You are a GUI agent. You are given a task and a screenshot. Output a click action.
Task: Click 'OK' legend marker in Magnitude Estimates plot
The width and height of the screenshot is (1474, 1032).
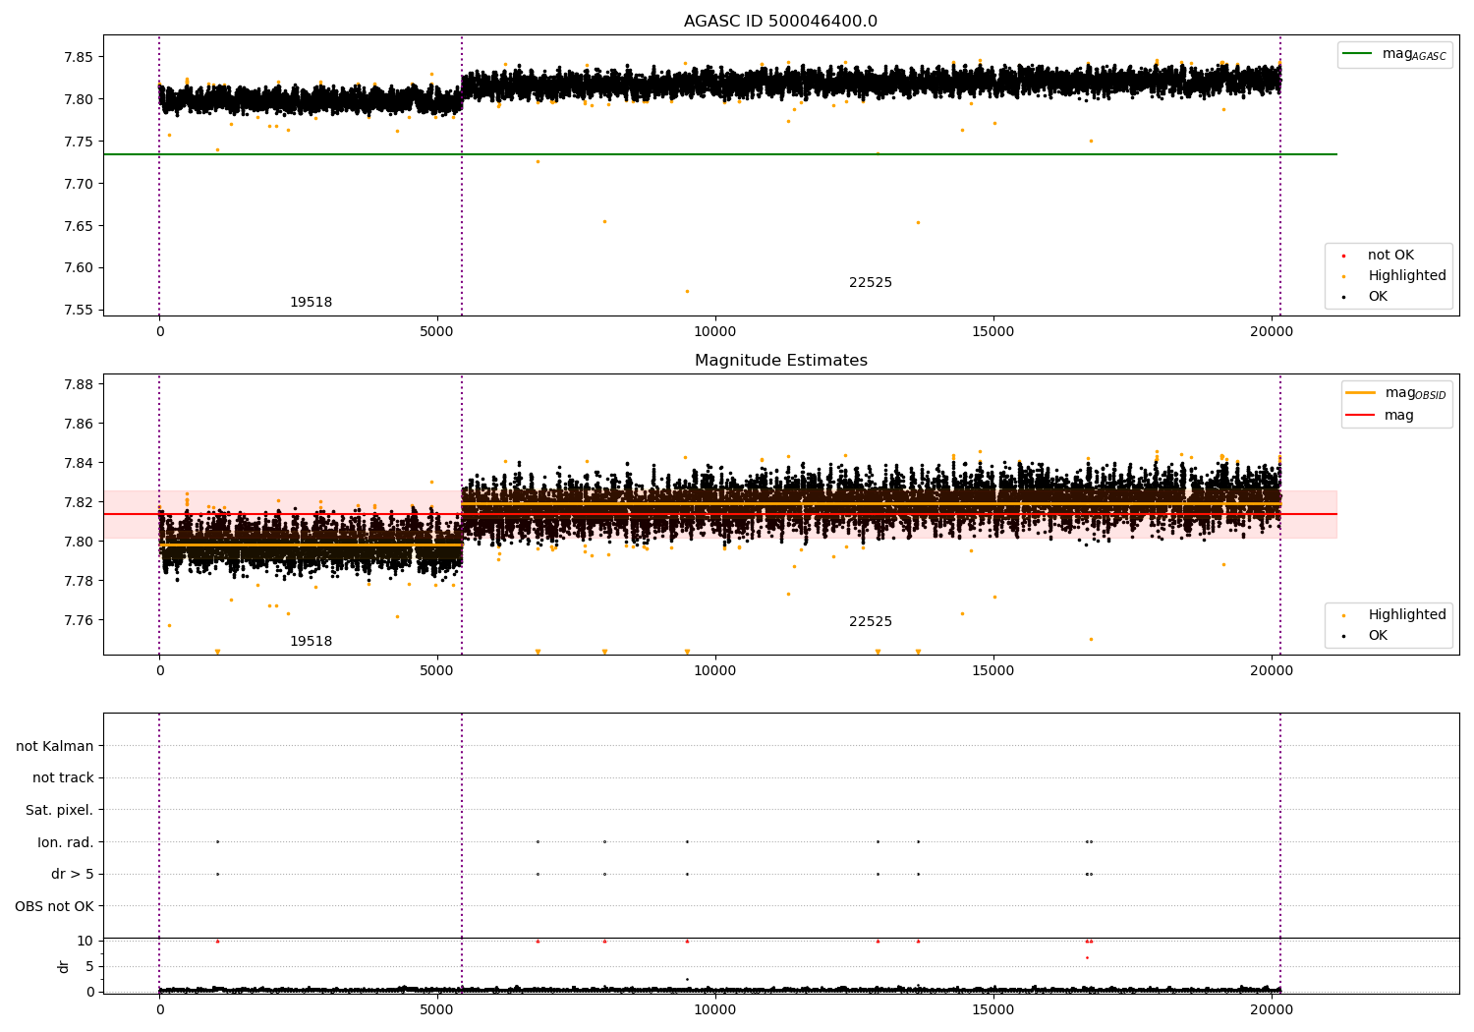(x=1344, y=636)
